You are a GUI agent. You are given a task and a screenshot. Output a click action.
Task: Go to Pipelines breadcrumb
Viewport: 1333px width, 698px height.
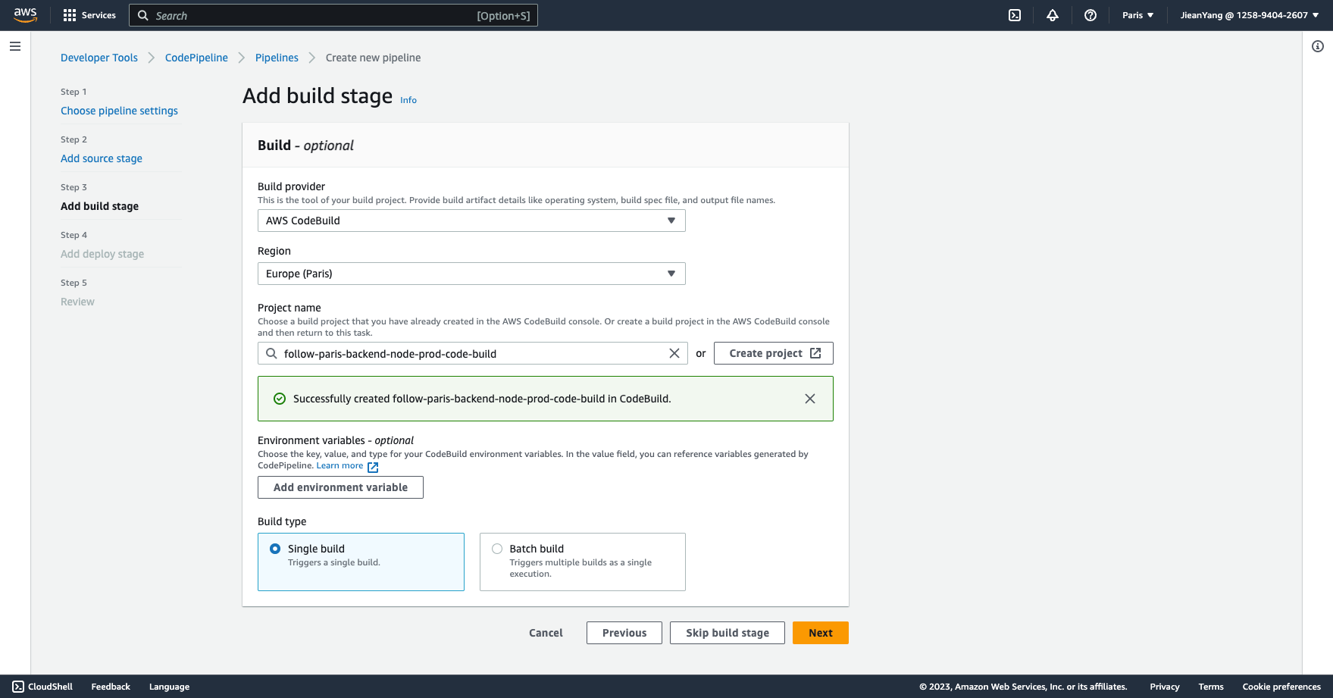pyautogui.click(x=277, y=58)
